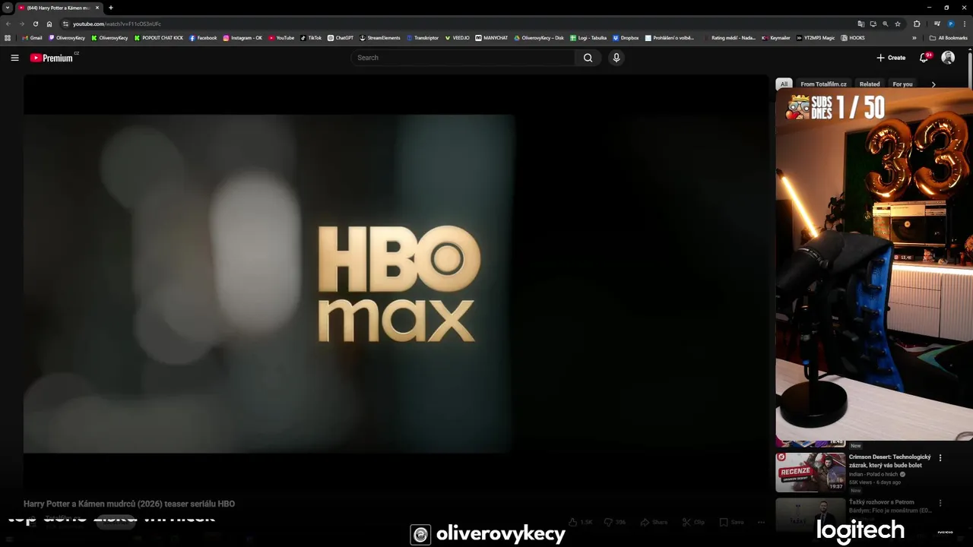Go to Indian - Pořad o hrách channel
The image size is (973, 547).
tap(873, 474)
